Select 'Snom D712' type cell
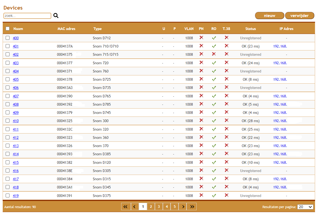 coord(101,38)
